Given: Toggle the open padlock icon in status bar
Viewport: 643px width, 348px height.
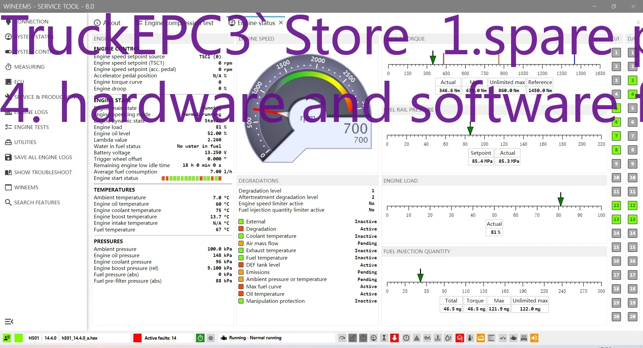Looking at the screenshot, I should pyautogui.click(x=353, y=338).
